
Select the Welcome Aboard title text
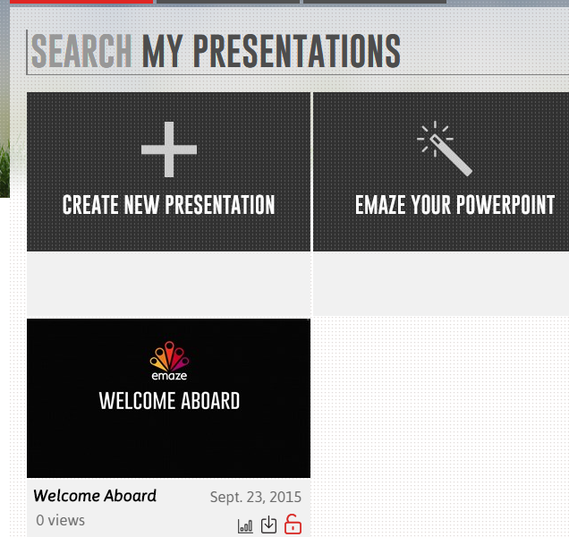point(95,496)
